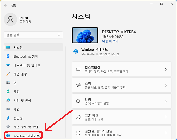177x140 pixels.
Task: Click the DESKTOP-AIKTKB4 device name
Action: click(x=119, y=32)
